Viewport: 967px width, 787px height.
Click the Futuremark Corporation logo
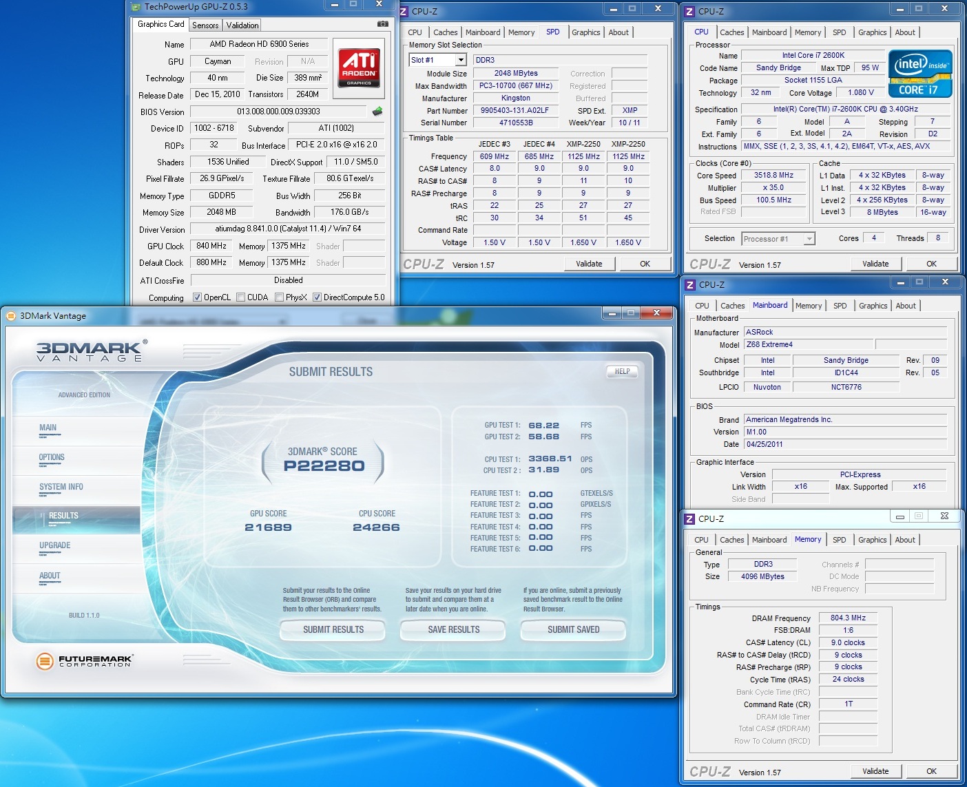pos(84,661)
